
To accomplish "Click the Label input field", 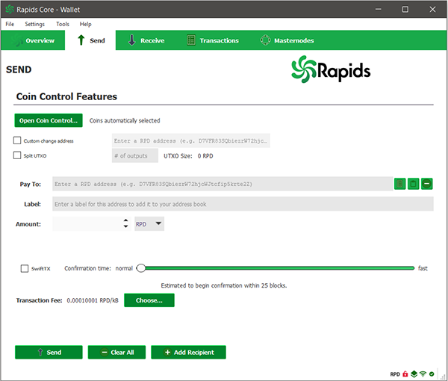I will click(243, 204).
